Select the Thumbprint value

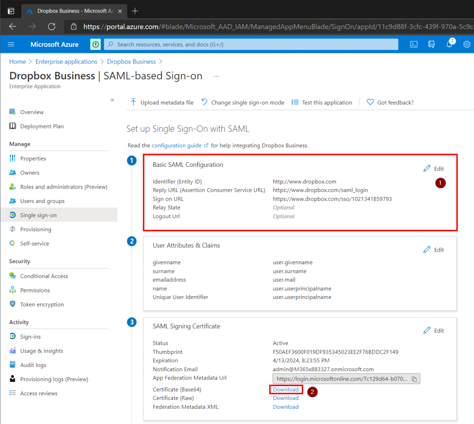click(336, 352)
